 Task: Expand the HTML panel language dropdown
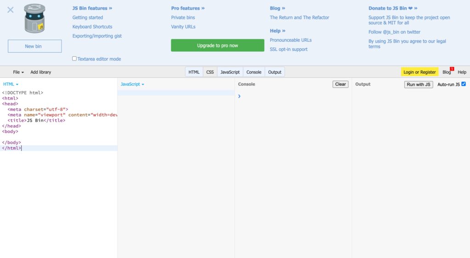click(x=11, y=84)
